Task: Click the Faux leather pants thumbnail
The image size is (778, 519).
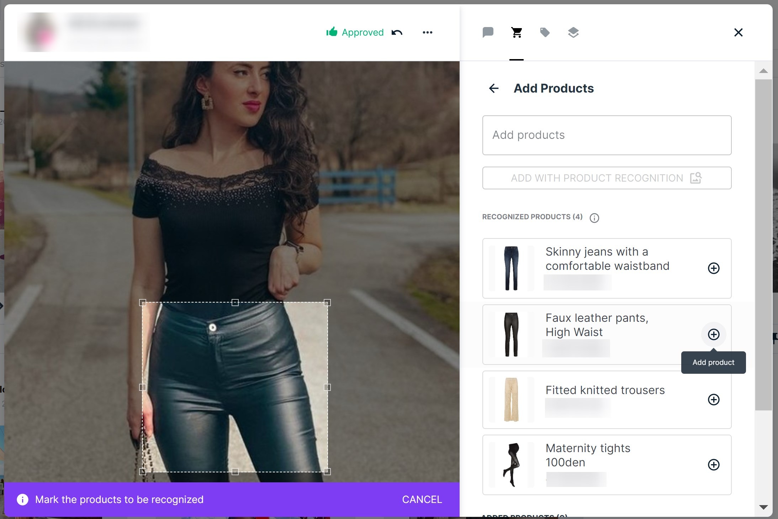Action: point(511,335)
